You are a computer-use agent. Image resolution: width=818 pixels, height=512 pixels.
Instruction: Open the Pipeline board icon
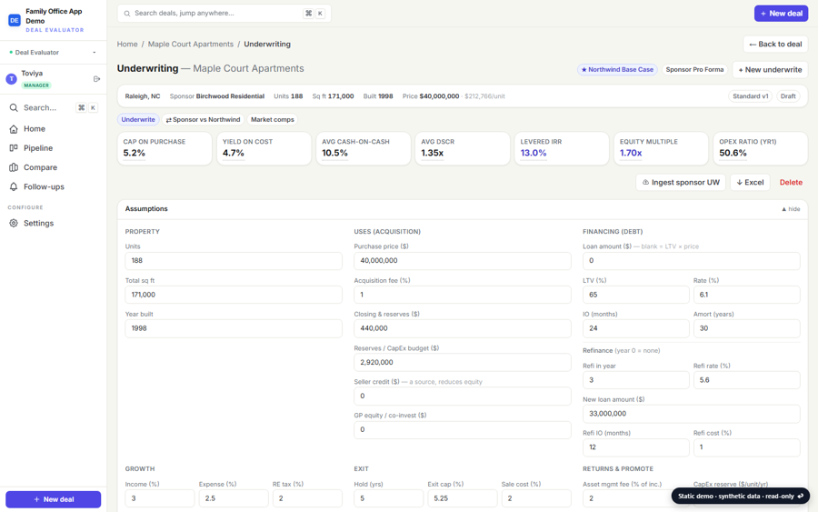pyautogui.click(x=14, y=148)
